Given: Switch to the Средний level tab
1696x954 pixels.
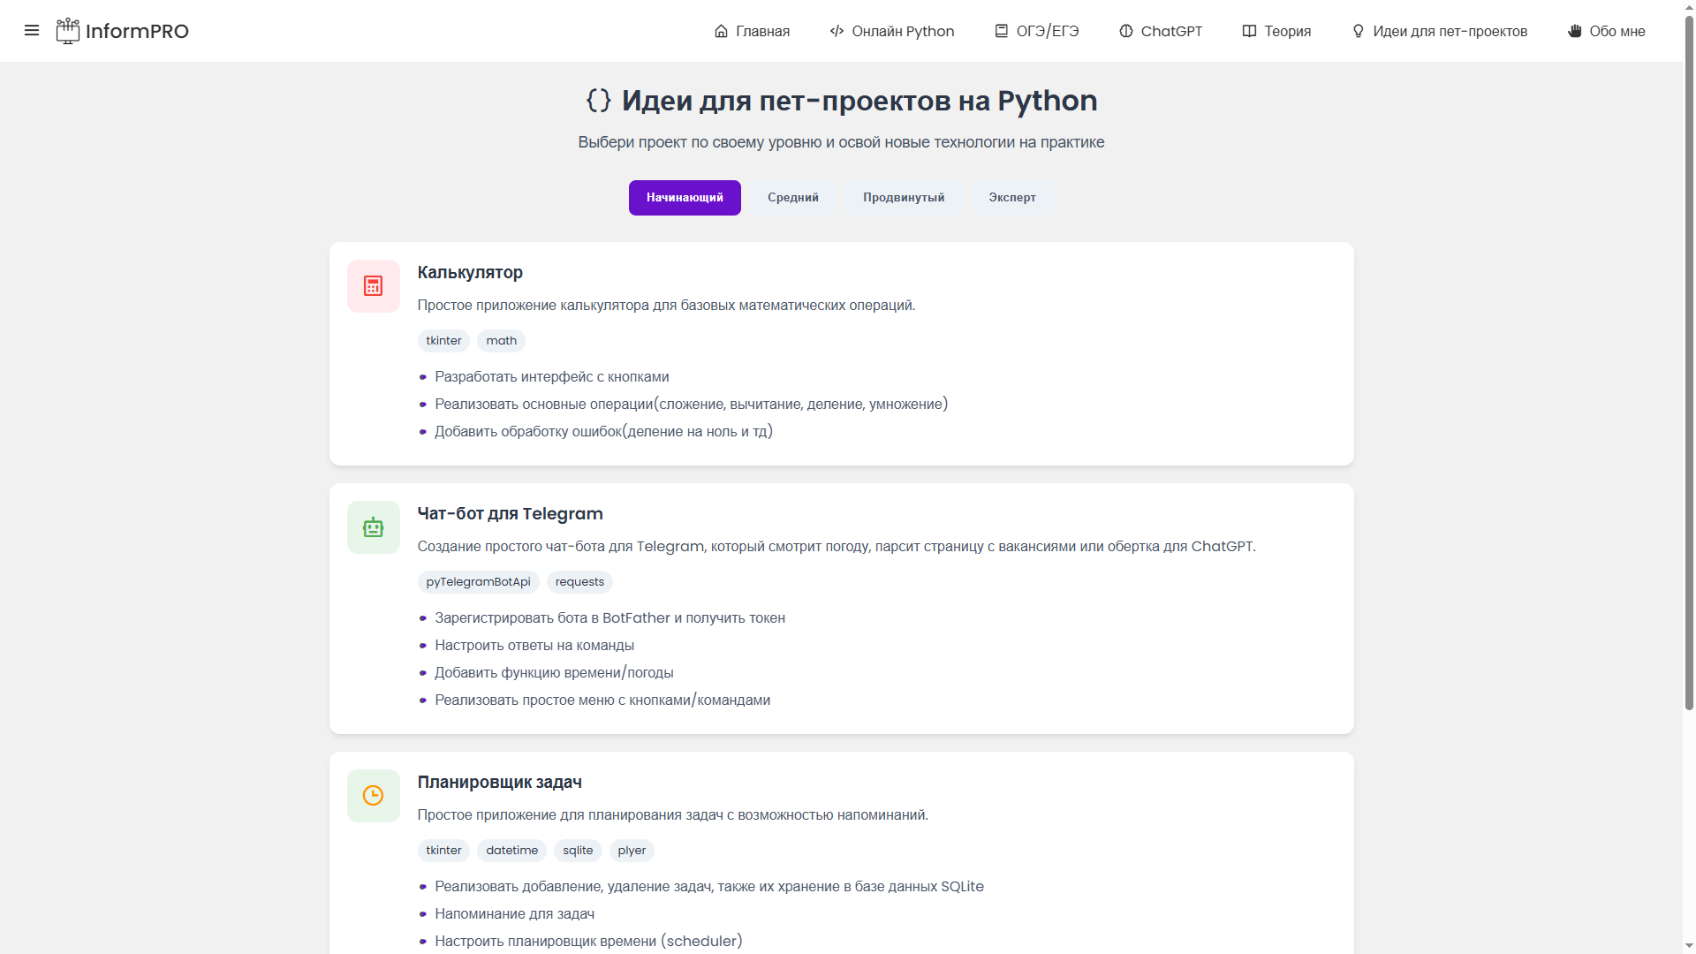Looking at the screenshot, I should click(x=793, y=198).
